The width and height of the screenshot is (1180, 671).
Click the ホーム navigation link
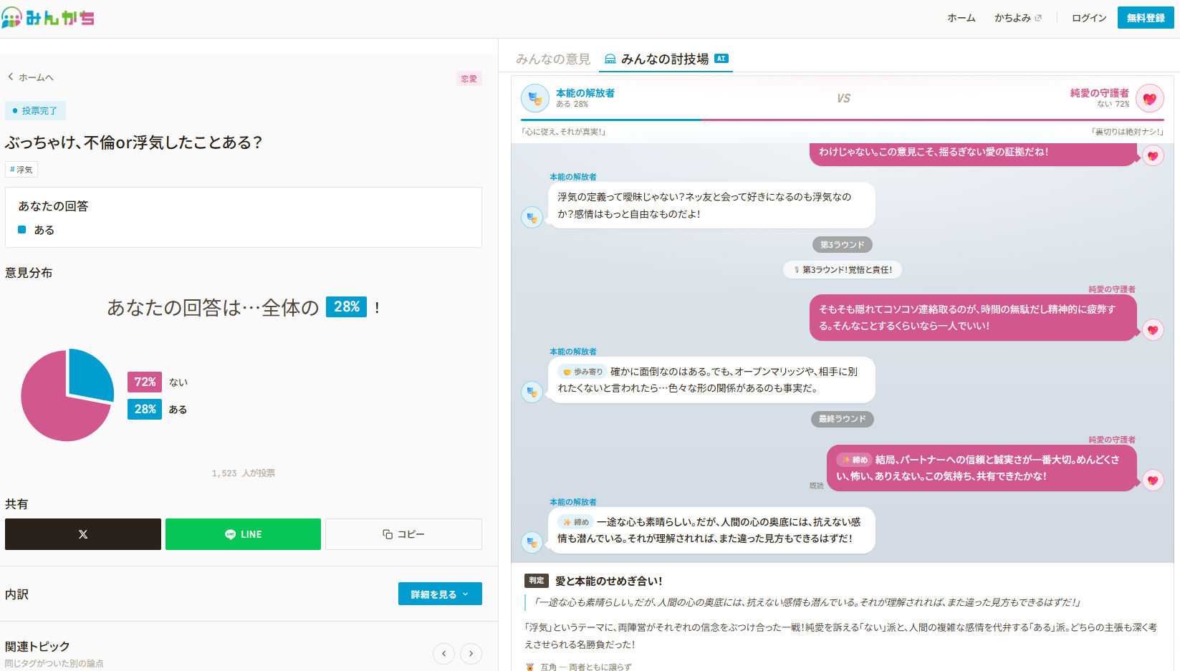[x=961, y=18]
